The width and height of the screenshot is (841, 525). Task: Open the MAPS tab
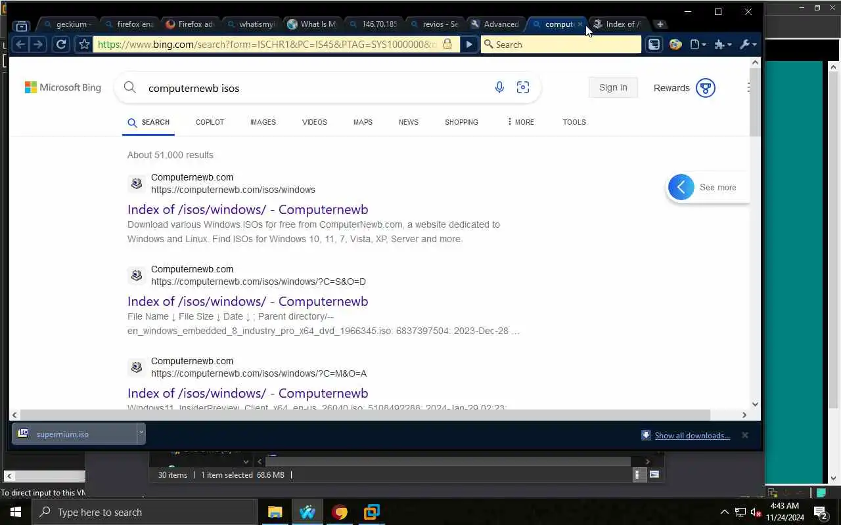(x=363, y=122)
